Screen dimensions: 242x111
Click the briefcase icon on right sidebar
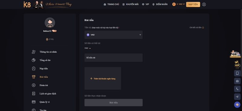[237, 81]
